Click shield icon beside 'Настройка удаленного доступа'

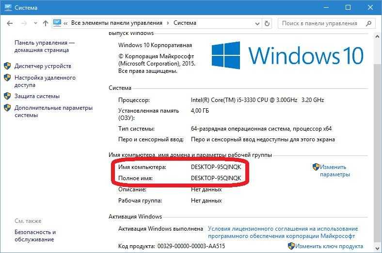point(8,78)
